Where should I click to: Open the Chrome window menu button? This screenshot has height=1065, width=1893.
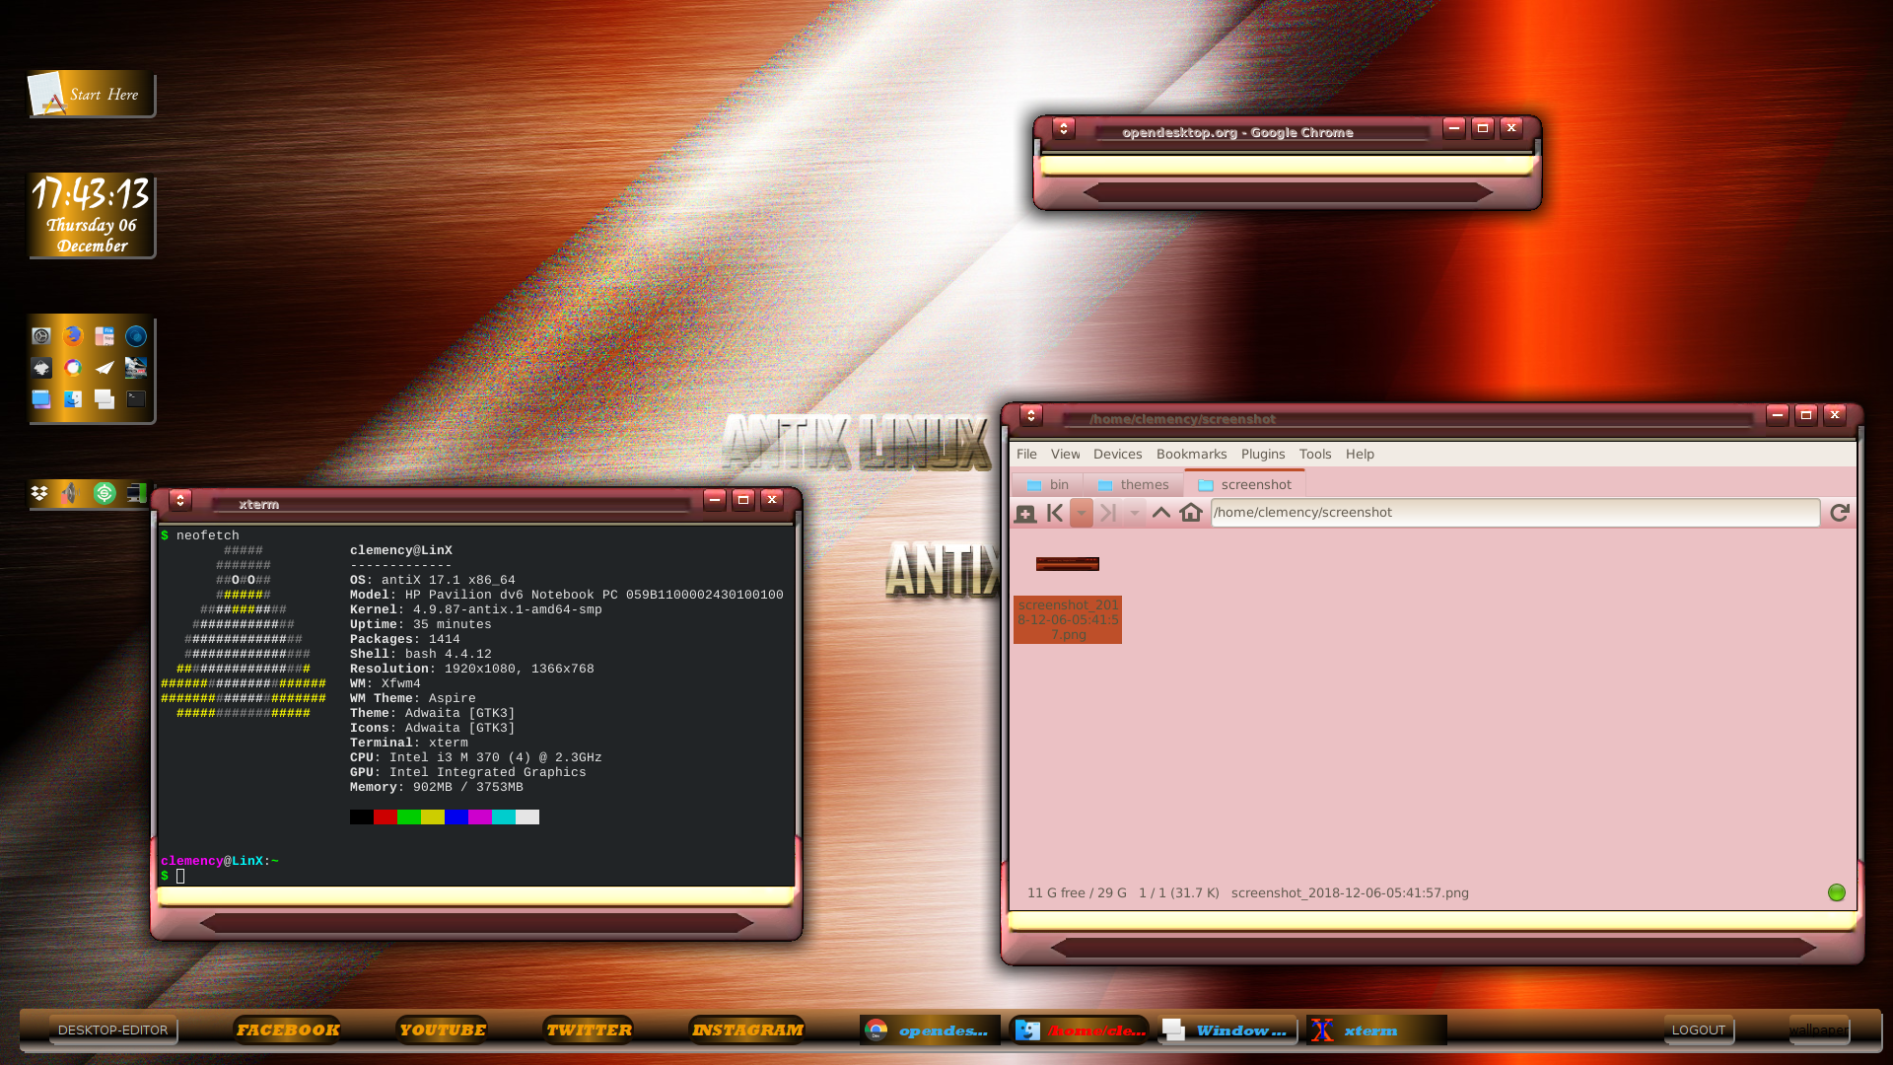point(1064,128)
